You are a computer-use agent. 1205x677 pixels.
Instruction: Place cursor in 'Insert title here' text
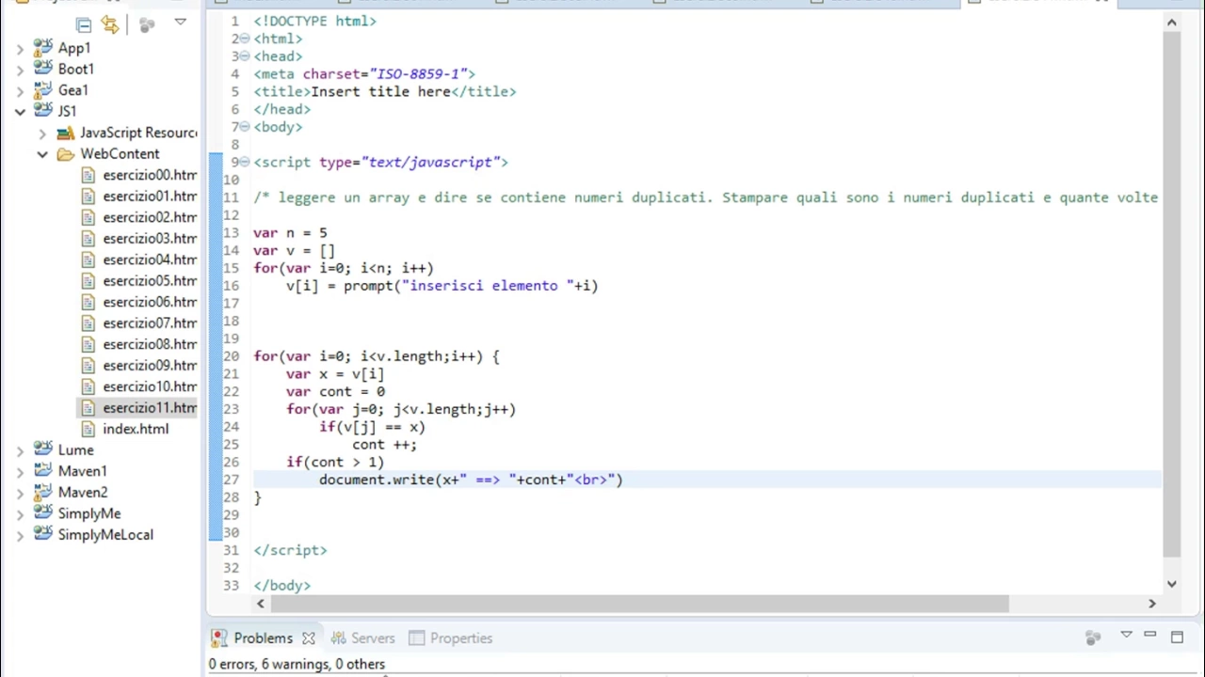tap(380, 91)
